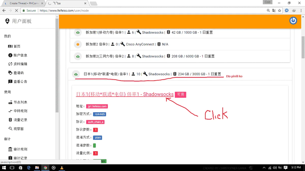Image resolution: width=305 pixels, height=171 pixels.
Task: Open 观察窗 in the sidebar
Action: point(16,129)
